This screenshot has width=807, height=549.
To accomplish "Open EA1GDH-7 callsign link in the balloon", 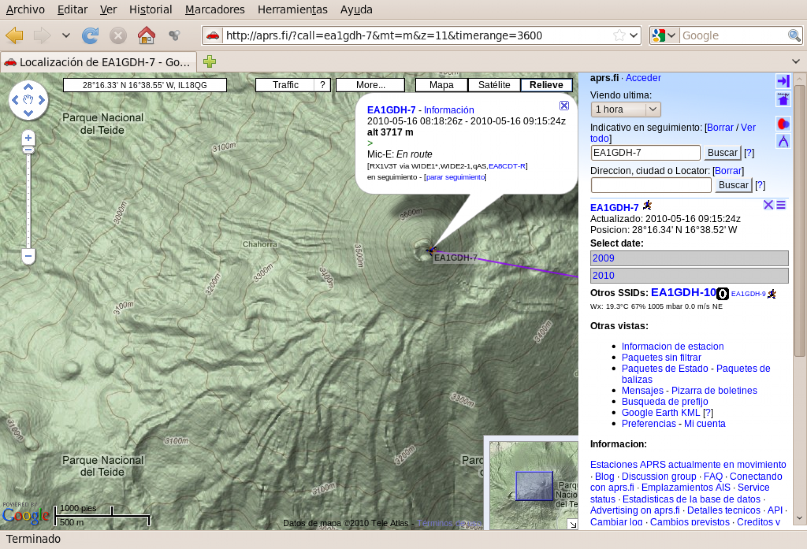I will pyautogui.click(x=391, y=110).
